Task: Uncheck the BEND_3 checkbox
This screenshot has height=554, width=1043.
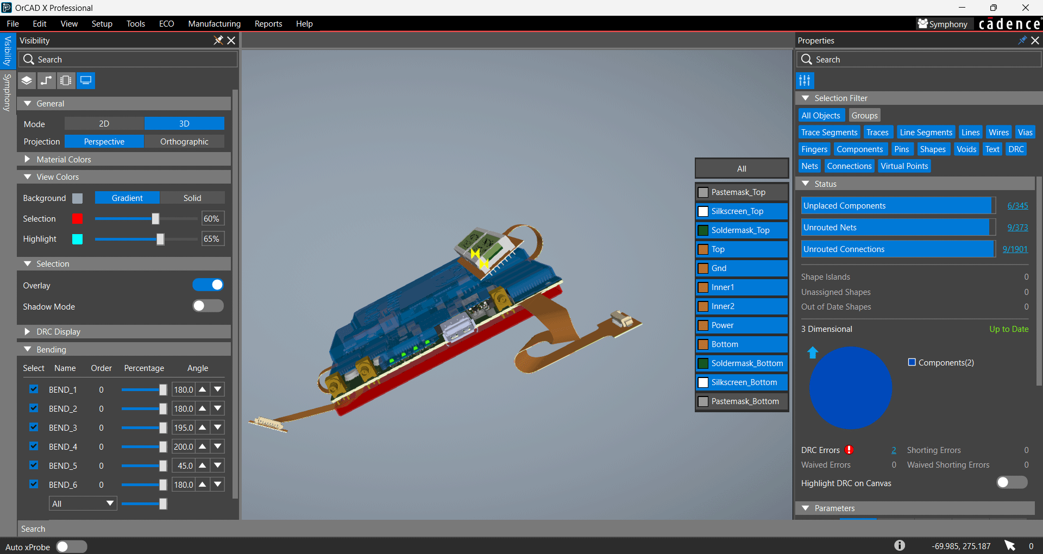Action: 34,427
